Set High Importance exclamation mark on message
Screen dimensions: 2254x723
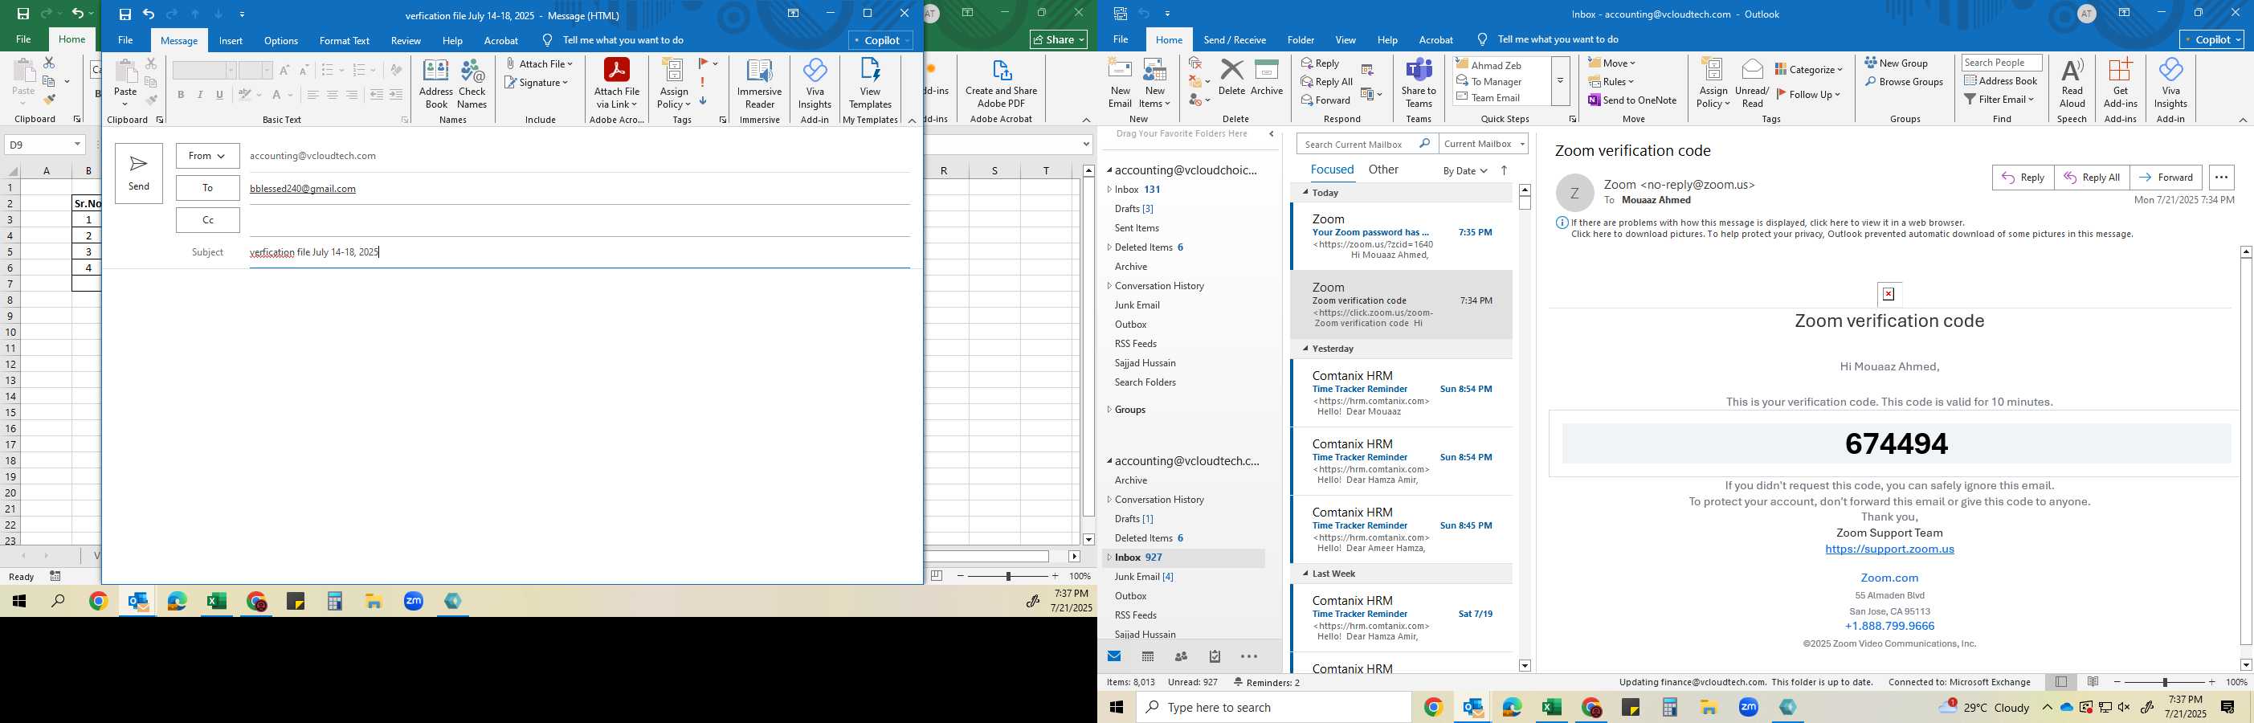(703, 81)
